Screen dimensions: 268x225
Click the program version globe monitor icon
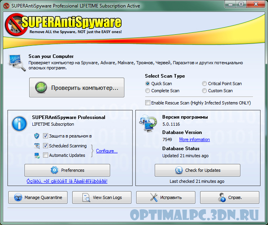[x=148, y=123]
